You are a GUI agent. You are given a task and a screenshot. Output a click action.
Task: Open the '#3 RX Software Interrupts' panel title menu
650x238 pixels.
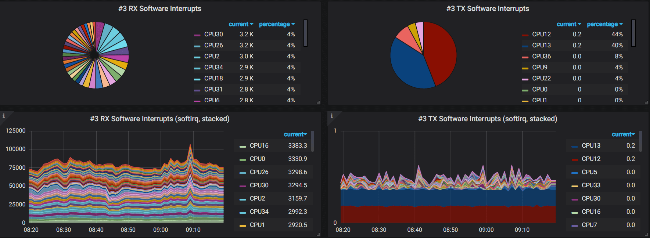[159, 9]
